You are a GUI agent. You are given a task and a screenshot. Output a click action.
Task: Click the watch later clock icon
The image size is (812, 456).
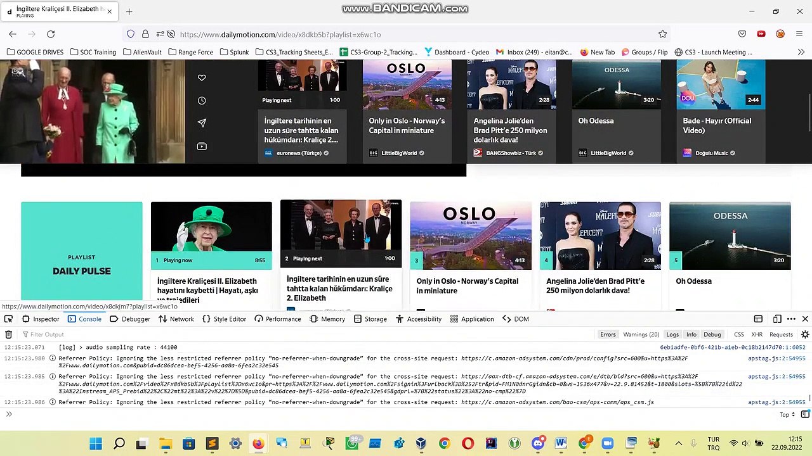pyautogui.click(x=202, y=100)
